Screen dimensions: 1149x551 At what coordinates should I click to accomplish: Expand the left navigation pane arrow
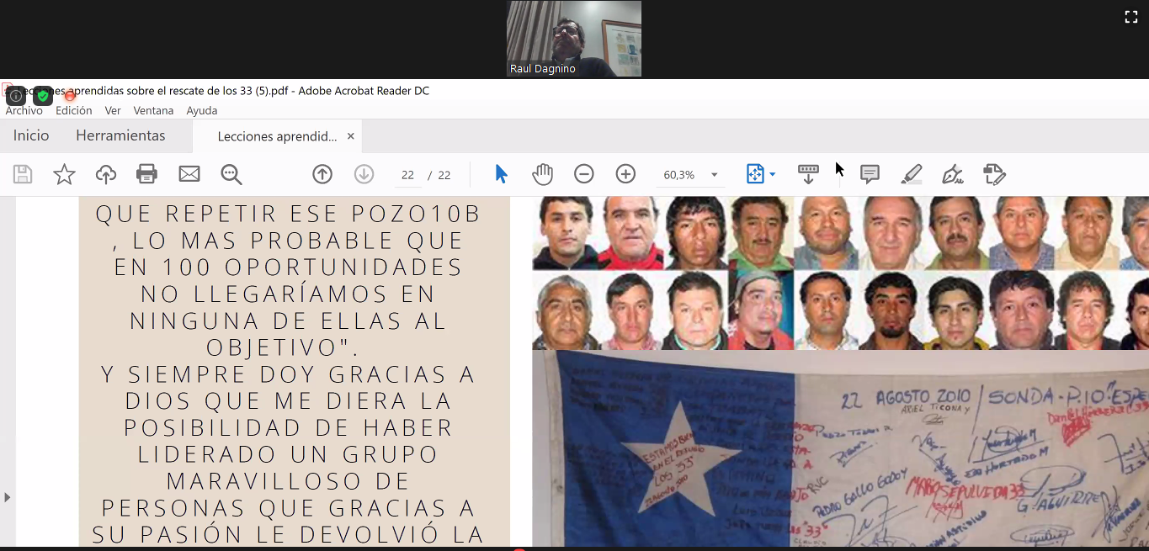[x=8, y=497]
